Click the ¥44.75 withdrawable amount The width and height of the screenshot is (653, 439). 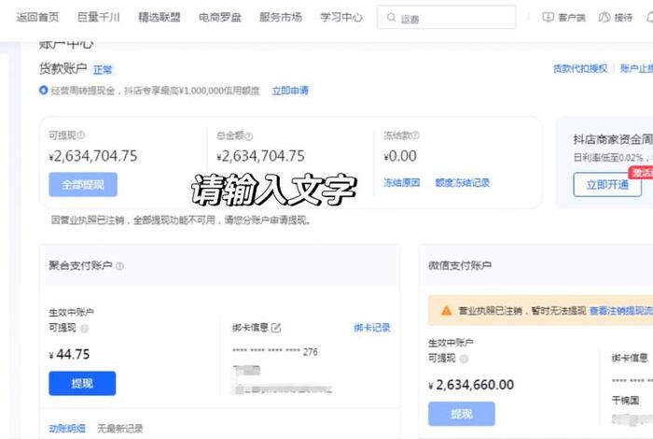tap(69, 354)
